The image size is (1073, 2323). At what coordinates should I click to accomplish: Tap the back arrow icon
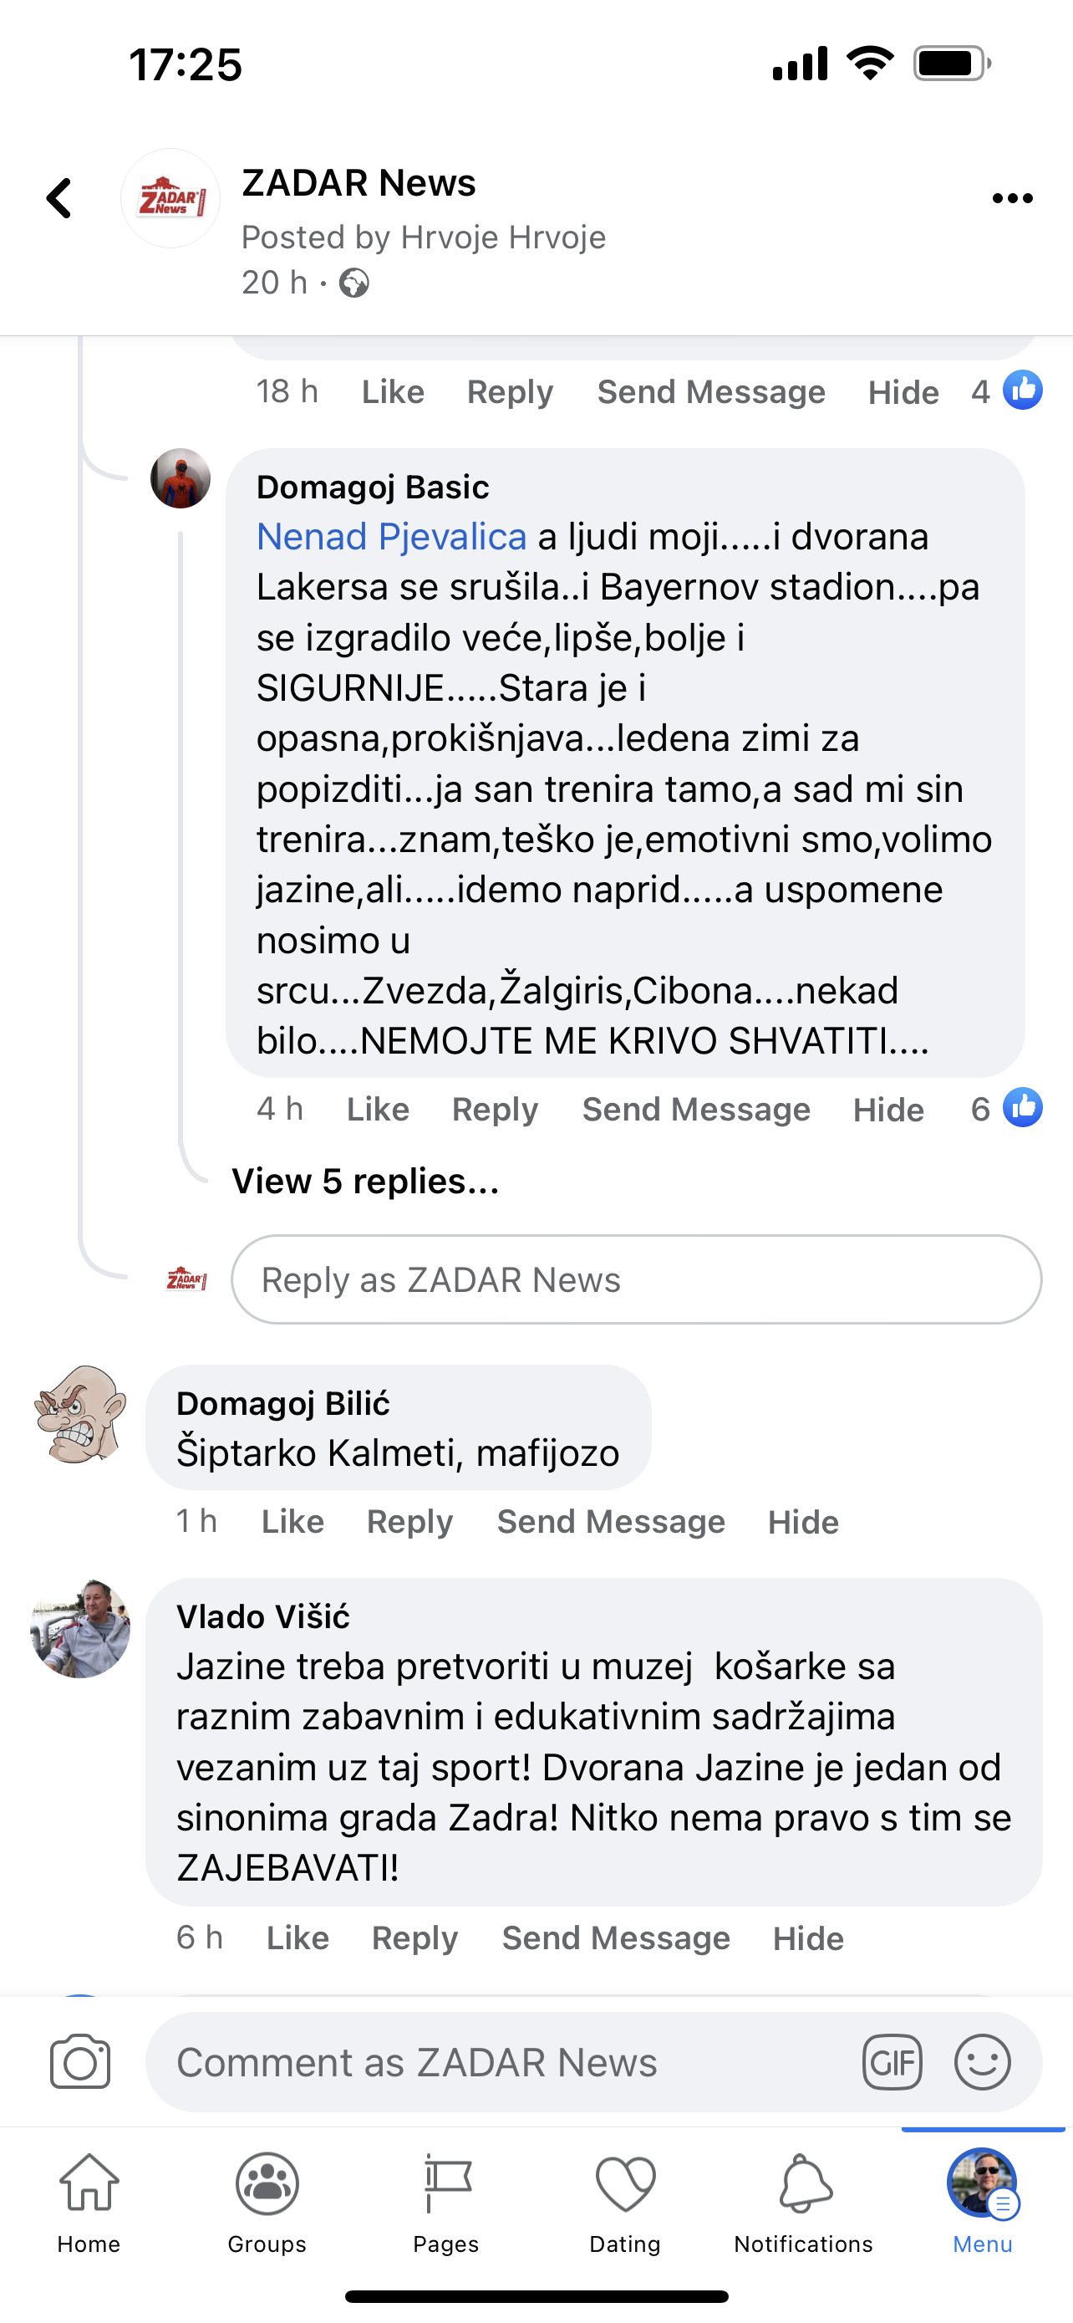point(59,198)
